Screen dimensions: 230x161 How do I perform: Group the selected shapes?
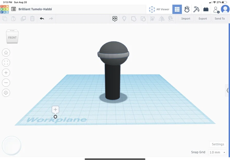(x=134, y=19)
